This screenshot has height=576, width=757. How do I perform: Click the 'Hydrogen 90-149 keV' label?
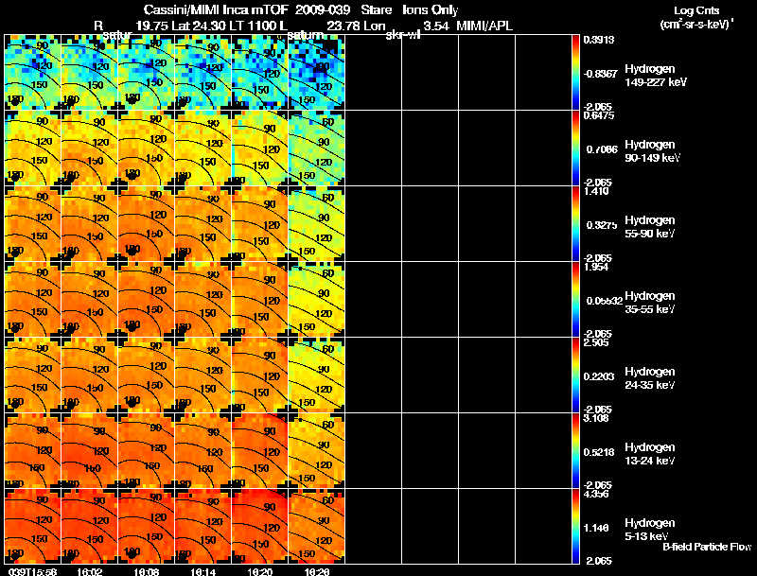(652, 151)
